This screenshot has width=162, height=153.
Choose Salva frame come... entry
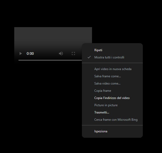pyautogui.click(x=112, y=76)
